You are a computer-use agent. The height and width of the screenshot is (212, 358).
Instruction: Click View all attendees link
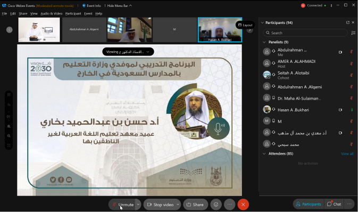[347, 154]
